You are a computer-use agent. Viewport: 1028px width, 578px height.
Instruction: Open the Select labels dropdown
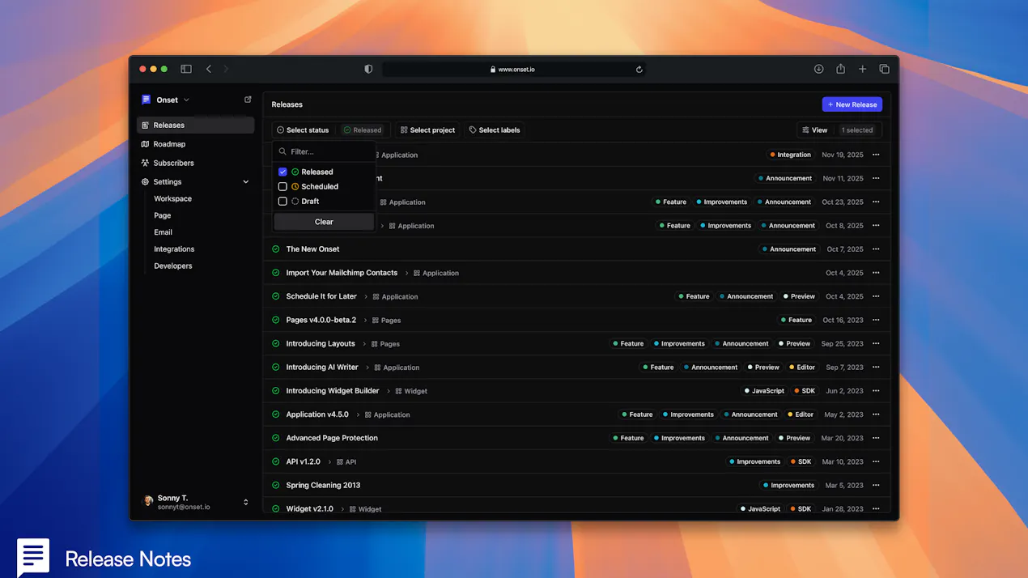tap(495, 130)
